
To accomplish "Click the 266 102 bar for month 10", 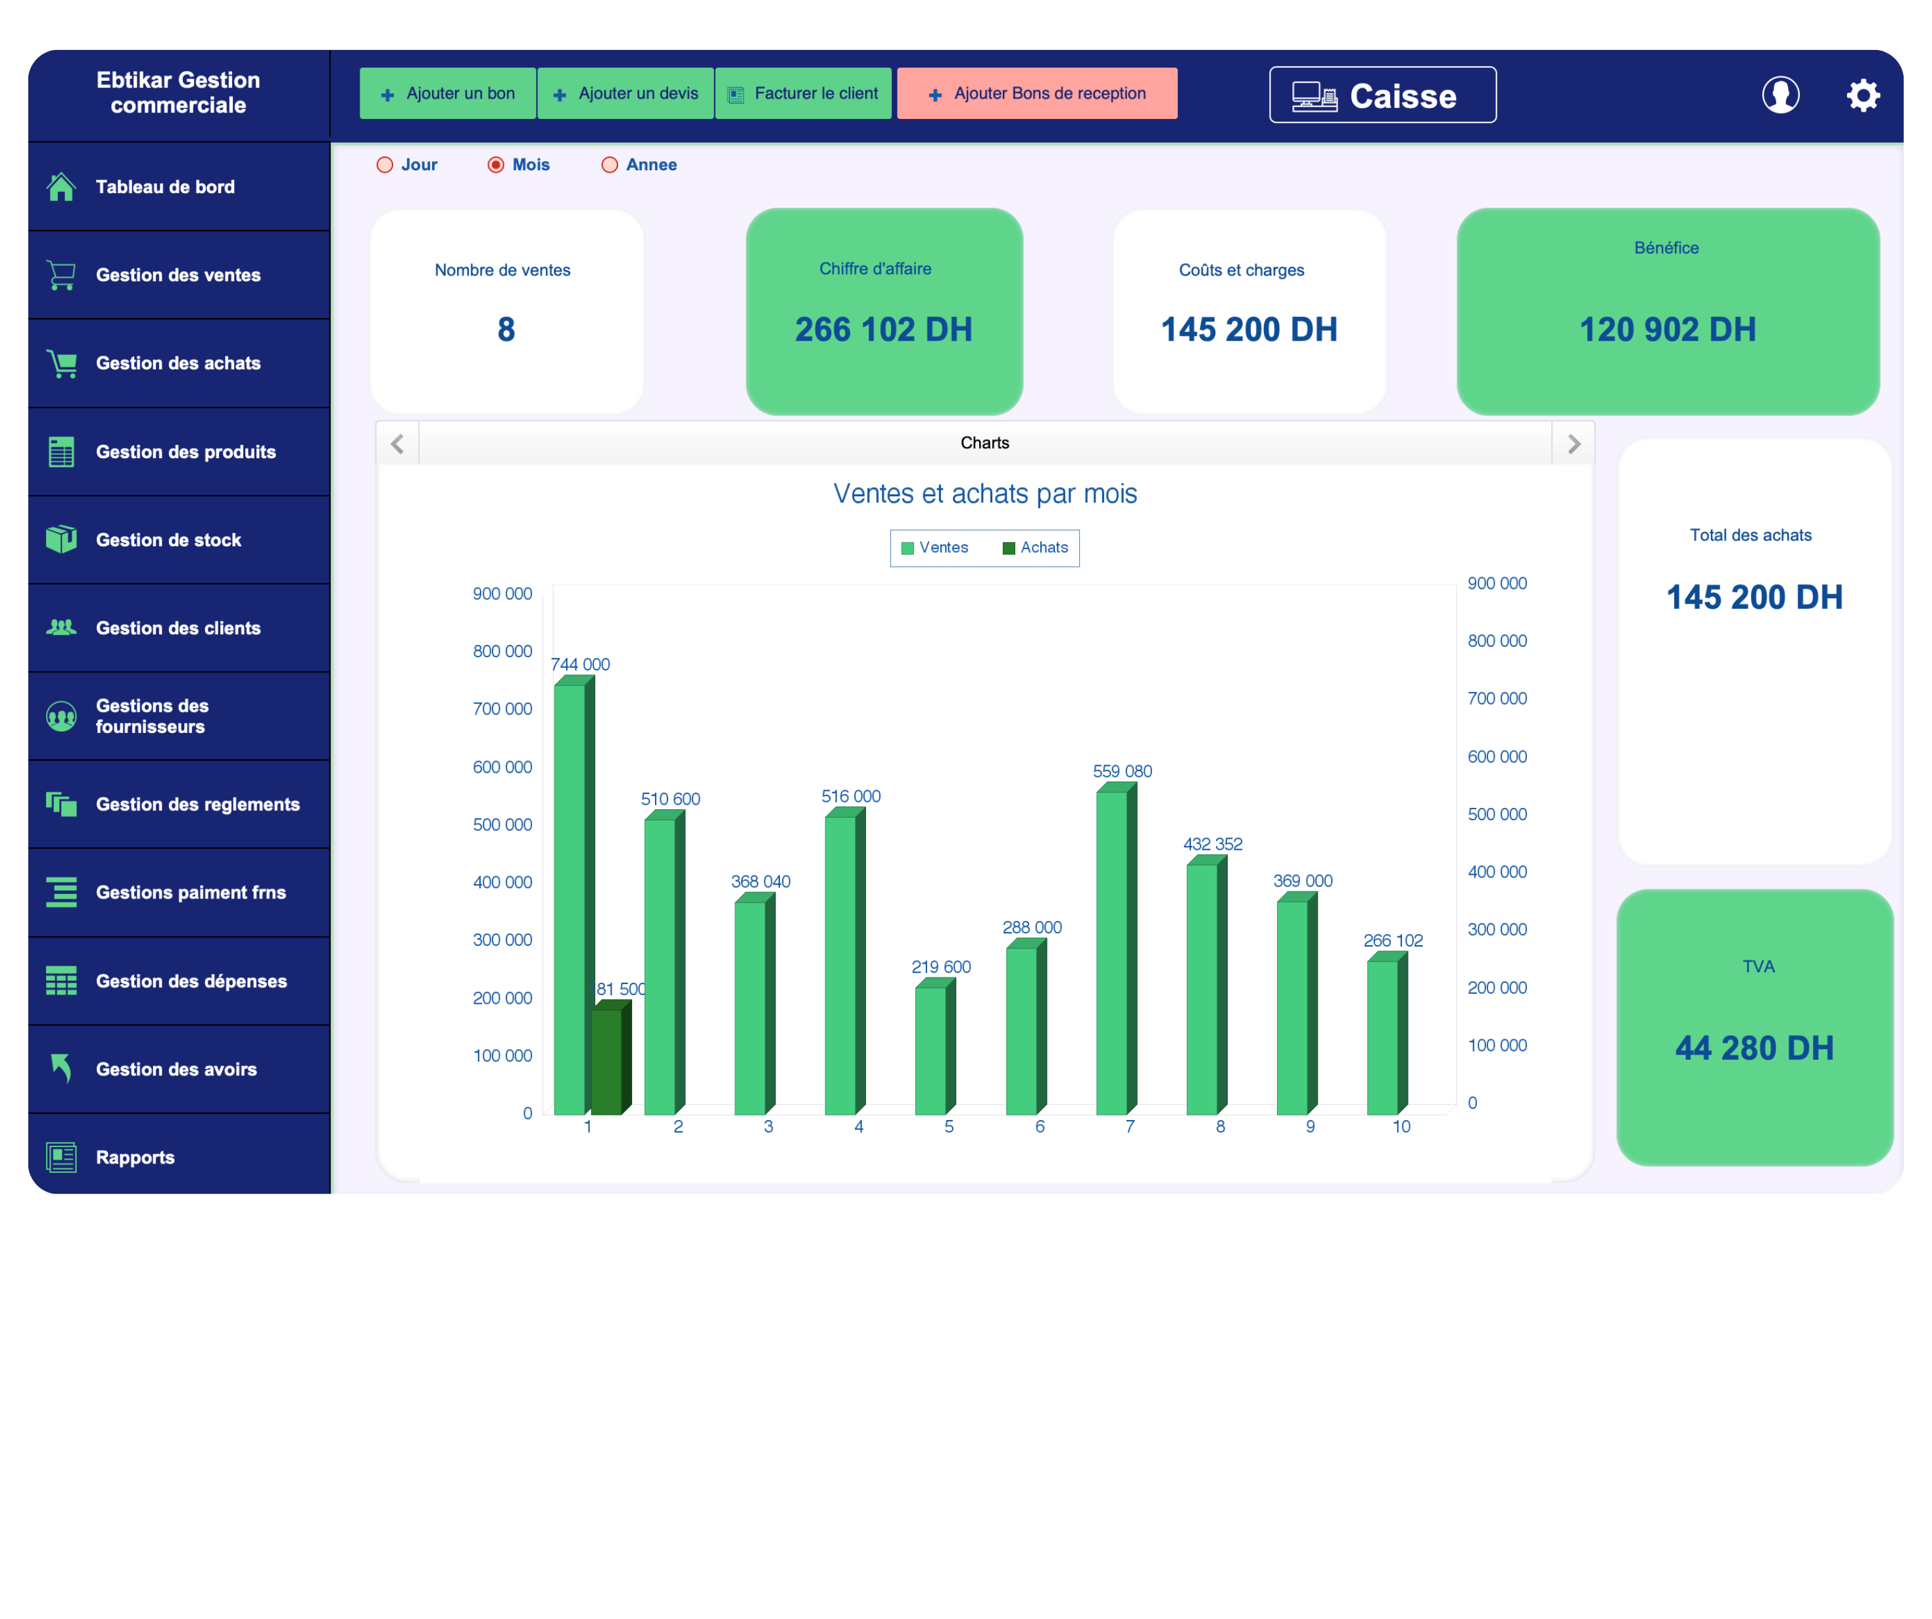I will (1386, 1033).
